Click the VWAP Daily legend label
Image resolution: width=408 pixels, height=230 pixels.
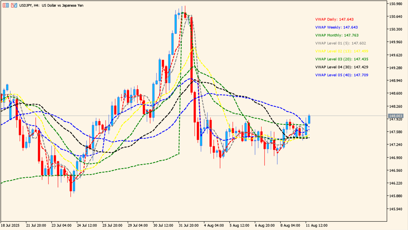[334, 19]
